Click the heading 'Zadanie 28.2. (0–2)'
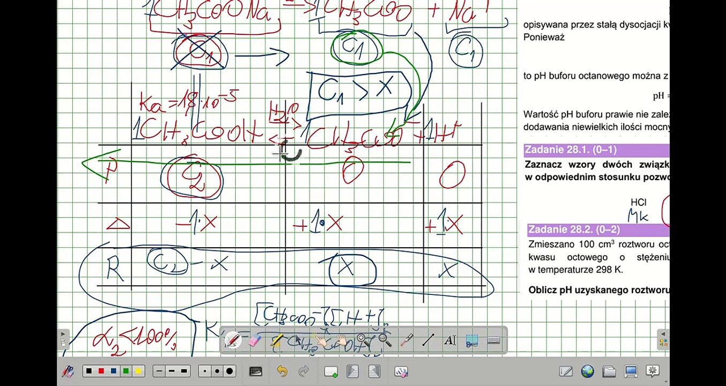The height and width of the screenshot is (386, 726). (x=574, y=229)
